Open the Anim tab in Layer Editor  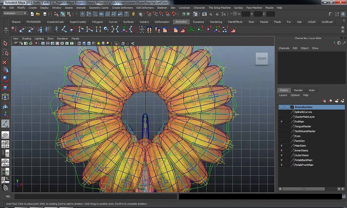312,90
